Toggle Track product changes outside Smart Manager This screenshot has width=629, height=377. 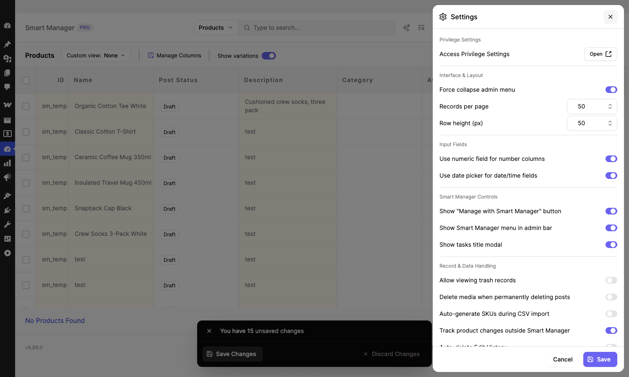click(611, 331)
